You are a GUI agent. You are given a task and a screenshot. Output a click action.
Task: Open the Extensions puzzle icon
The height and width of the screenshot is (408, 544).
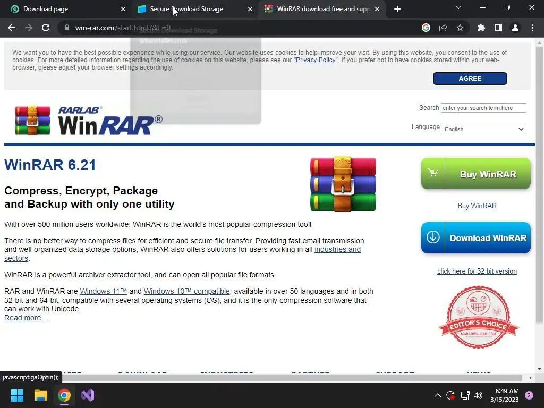coord(481,28)
